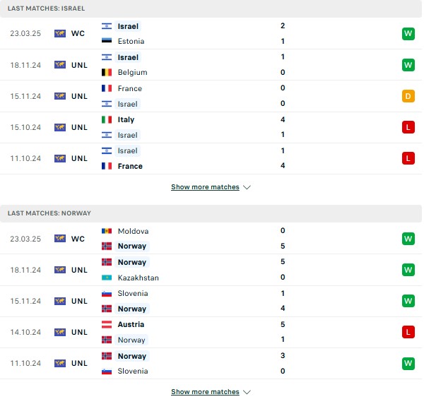Expand more Israel matches with chevron arrow

[x=247, y=187]
